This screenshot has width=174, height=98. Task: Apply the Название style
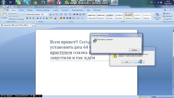pos(128,16)
